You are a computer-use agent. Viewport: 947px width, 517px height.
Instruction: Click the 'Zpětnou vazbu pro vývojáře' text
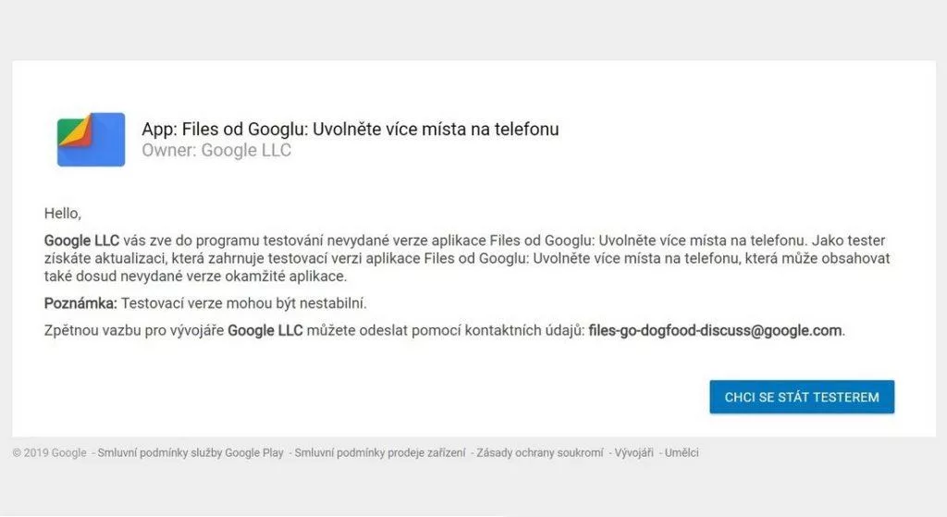[x=134, y=330]
